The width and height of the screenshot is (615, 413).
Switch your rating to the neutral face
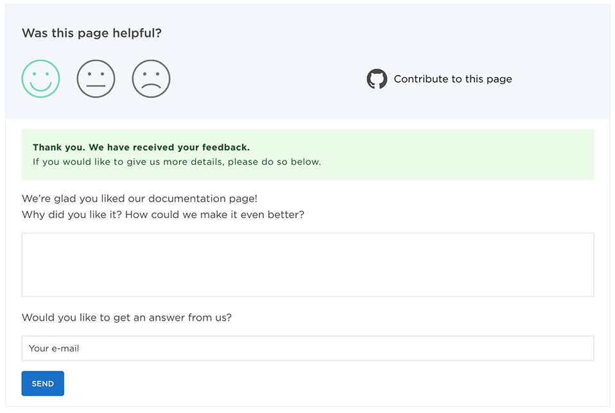point(96,78)
